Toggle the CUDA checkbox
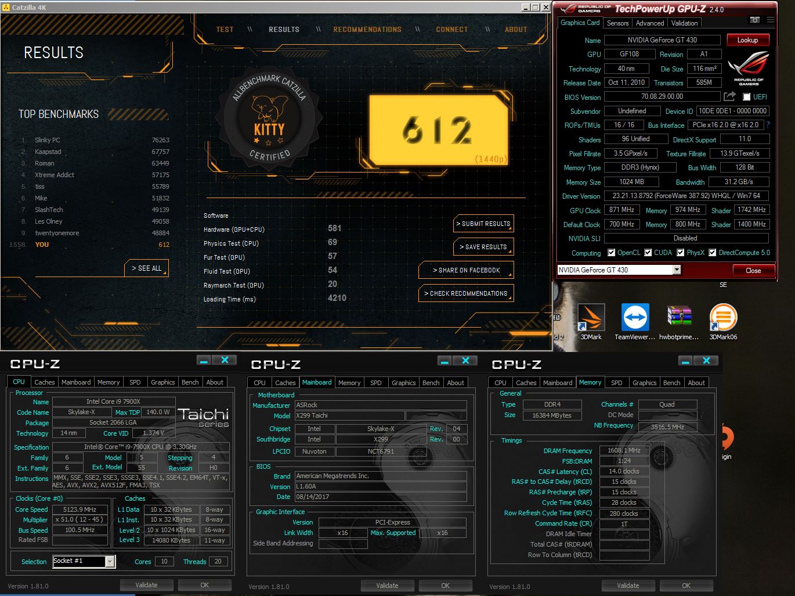 pyautogui.click(x=648, y=253)
